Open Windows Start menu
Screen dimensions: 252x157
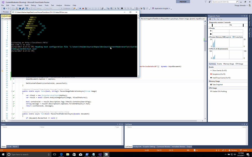[x=3, y=154]
